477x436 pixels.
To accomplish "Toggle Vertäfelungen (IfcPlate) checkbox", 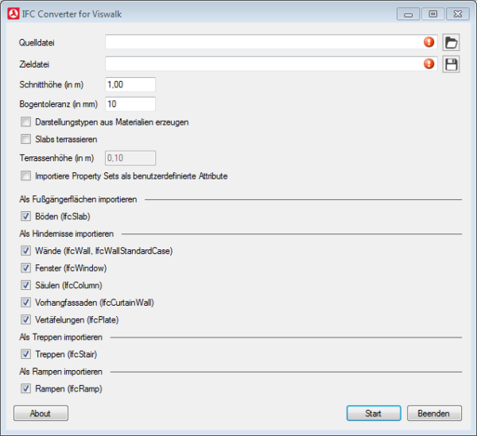I will coord(26,319).
